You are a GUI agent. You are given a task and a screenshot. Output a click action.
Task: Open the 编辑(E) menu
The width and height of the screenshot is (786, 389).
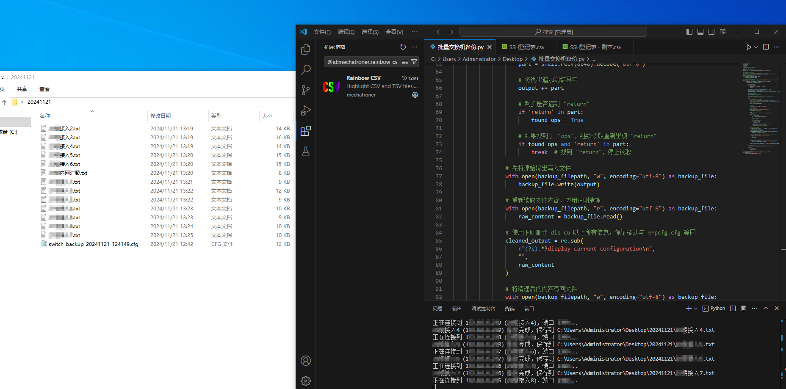346,32
